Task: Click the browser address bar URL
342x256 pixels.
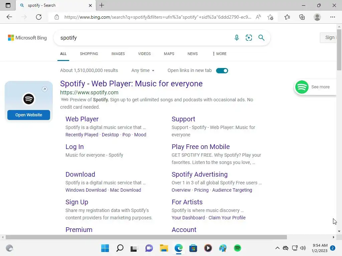Action: point(158,17)
